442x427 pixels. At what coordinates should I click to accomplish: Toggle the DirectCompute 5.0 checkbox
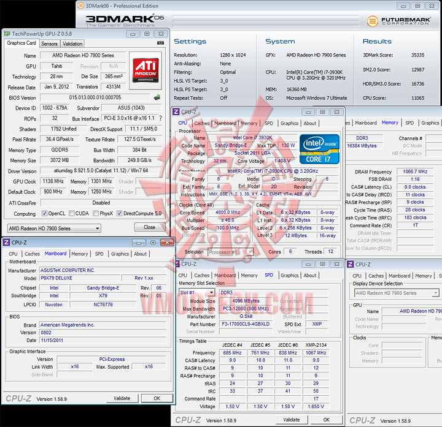coord(120,213)
